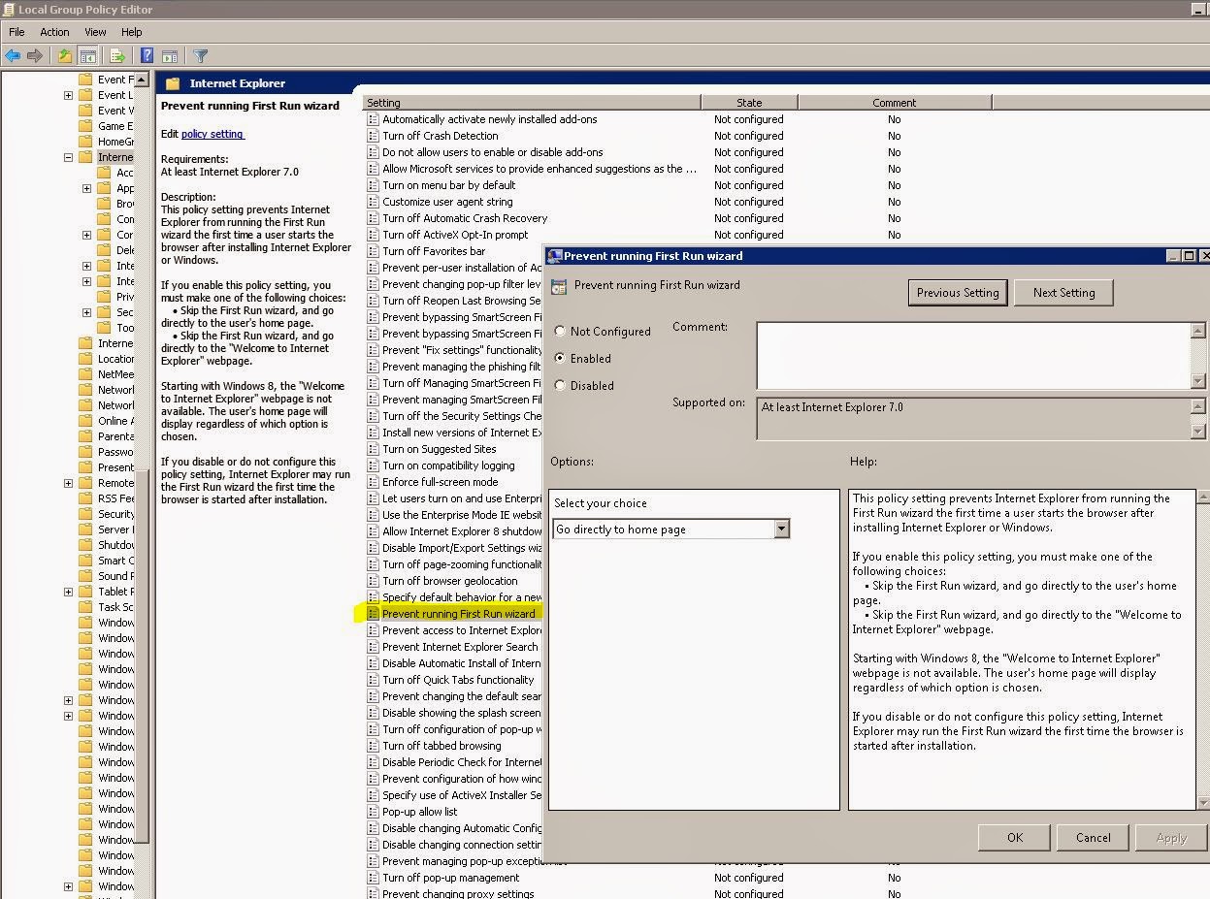This screenshot has height=899, width=1210.
Task: Click policy icon beside Customize user agent string
Action: 373,202
